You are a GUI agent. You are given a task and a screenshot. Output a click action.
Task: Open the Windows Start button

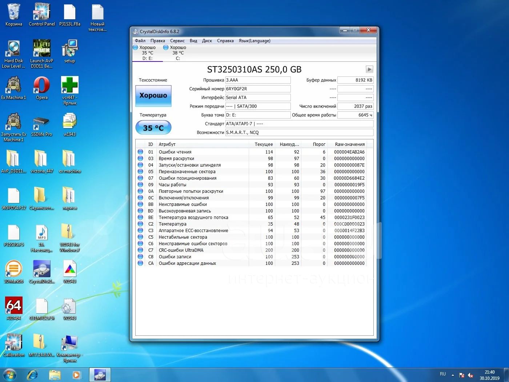(10, 375)
